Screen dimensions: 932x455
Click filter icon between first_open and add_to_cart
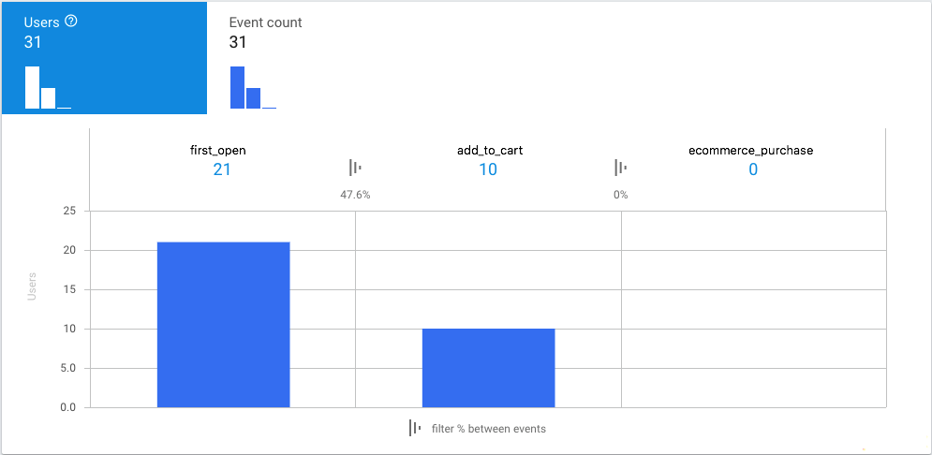pos(355,168)
